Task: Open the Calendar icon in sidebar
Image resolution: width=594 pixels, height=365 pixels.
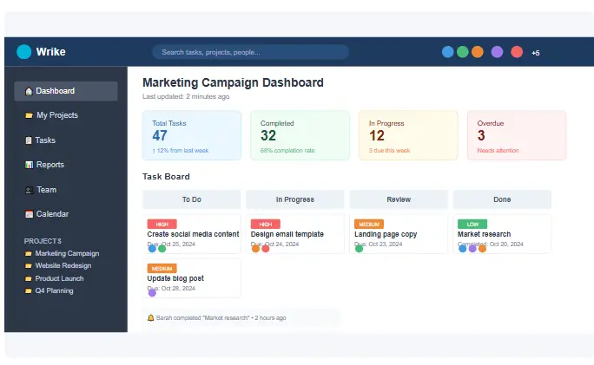Action: pyautogui.click(x=29, y=214)
